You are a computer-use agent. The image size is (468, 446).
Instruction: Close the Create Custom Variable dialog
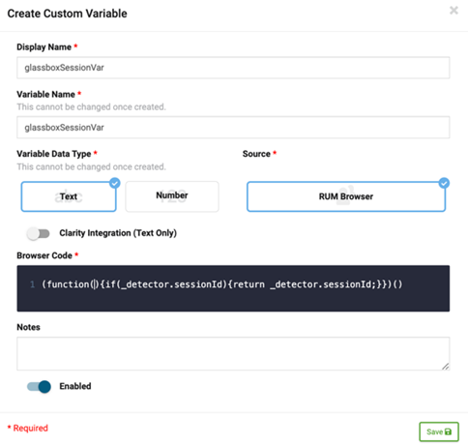coord(453,11)
